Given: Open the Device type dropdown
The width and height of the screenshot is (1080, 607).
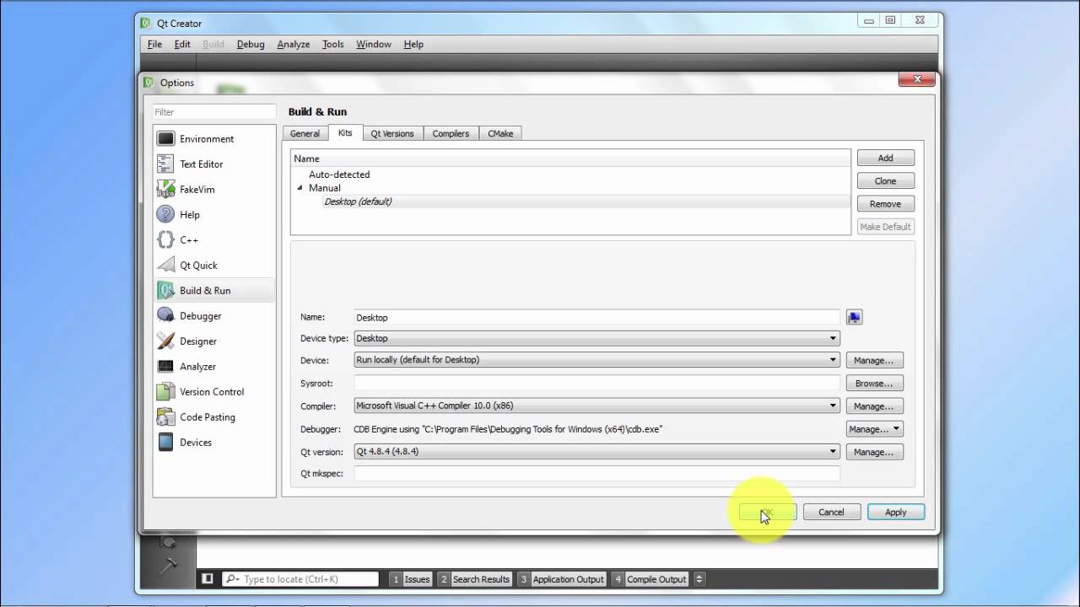Looking at the screenshot, I should pos(597,338).
